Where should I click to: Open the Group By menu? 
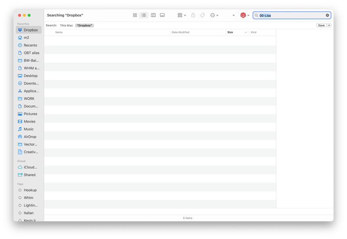coord(182,15)
